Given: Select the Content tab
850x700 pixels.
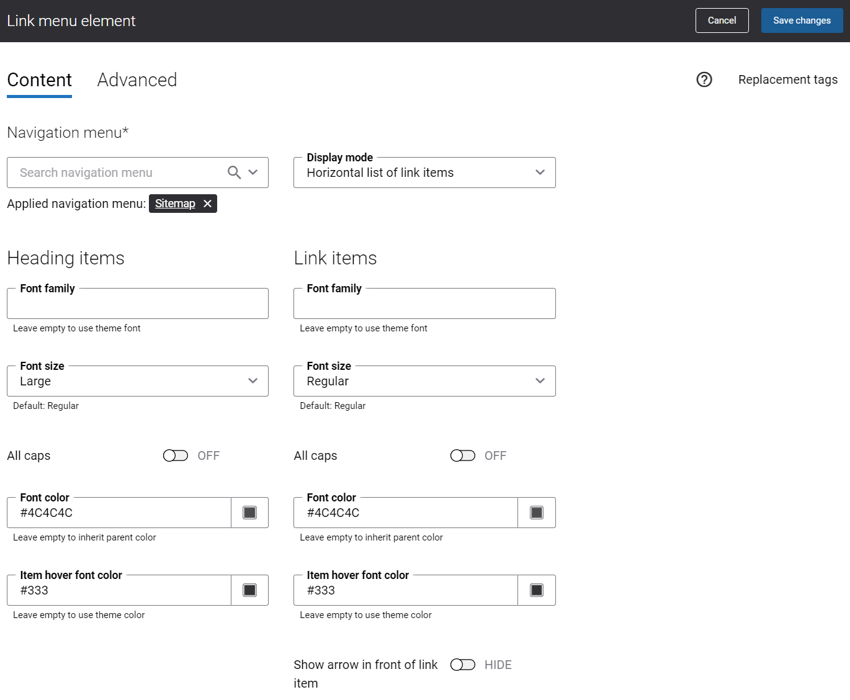Looking at the screenshot, I should tap(39, 80).
